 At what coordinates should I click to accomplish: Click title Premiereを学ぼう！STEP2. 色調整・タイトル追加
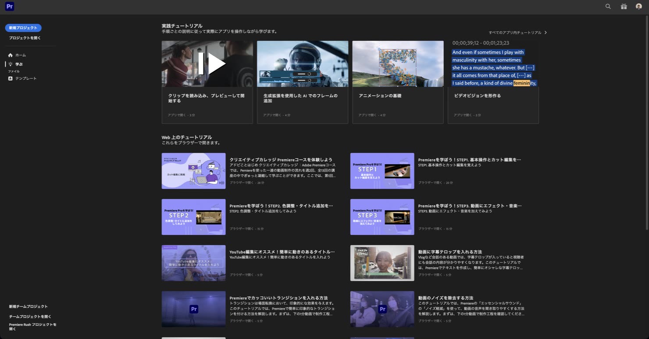point(282,206)
